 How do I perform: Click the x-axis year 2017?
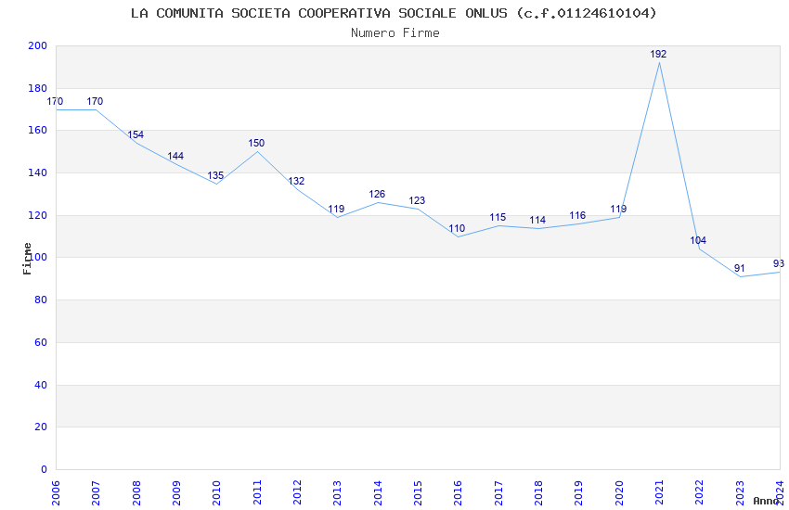[498, 492]
